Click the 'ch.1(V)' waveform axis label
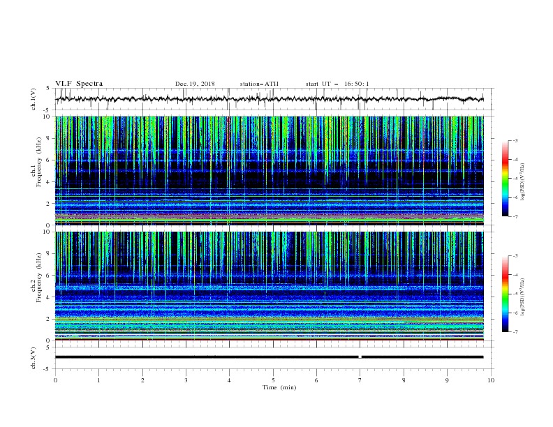The image size is (553, 427). [34, 99]
